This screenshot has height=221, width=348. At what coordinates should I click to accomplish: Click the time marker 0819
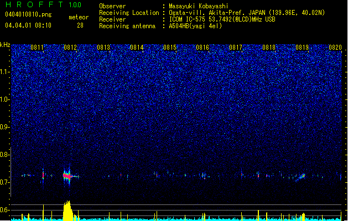click(302, 48)
